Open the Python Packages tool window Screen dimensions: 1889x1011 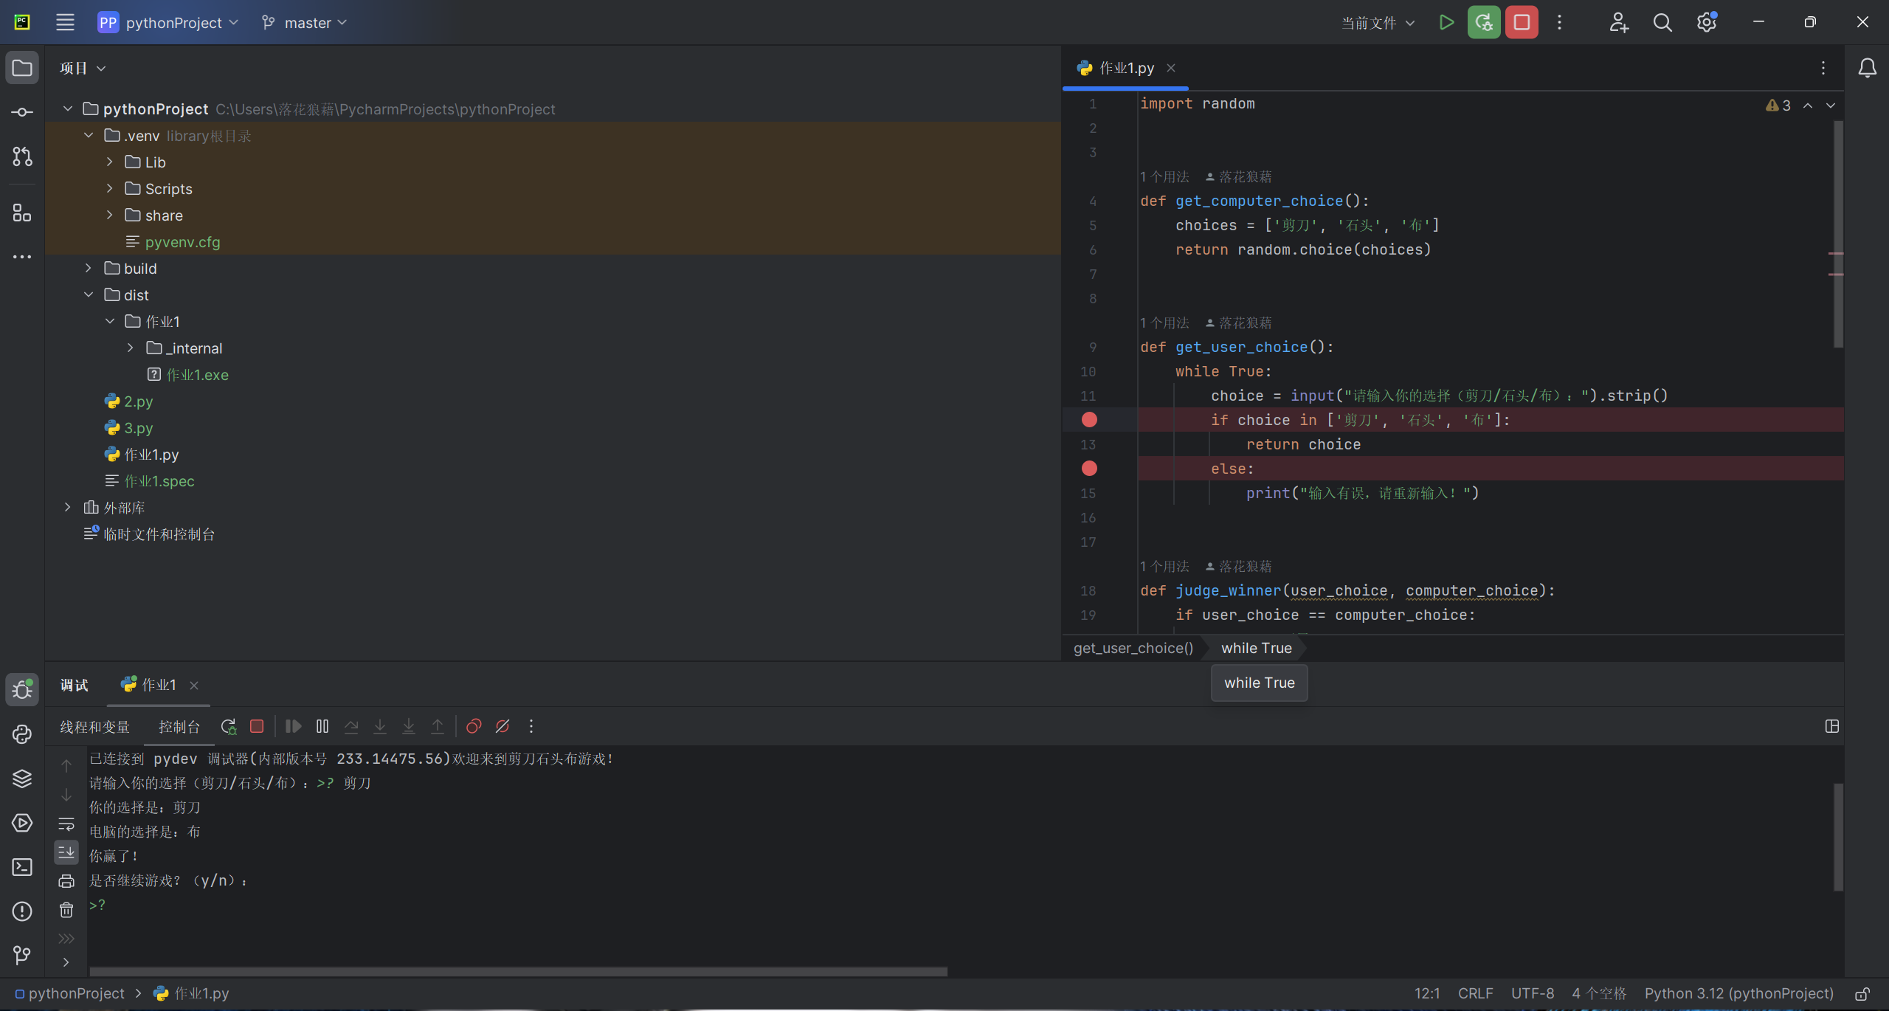22,779
